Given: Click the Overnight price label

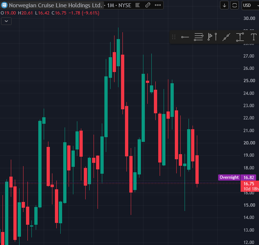Looking at the screenshot, I should [x=229, y=177].
